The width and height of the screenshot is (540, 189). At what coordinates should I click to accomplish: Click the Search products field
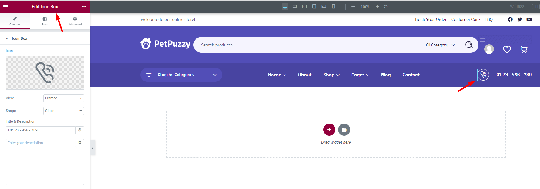point(309,45)
